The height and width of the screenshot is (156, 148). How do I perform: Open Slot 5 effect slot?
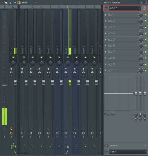121,39
